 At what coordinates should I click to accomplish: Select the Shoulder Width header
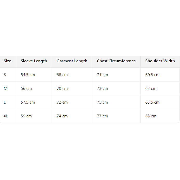point(160,61)
